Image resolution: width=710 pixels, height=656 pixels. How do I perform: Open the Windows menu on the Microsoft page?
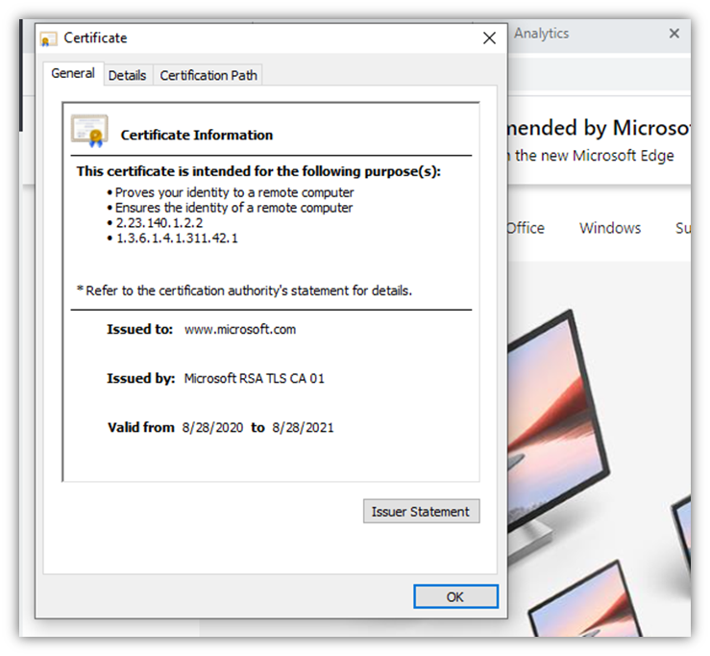[610, 228]
